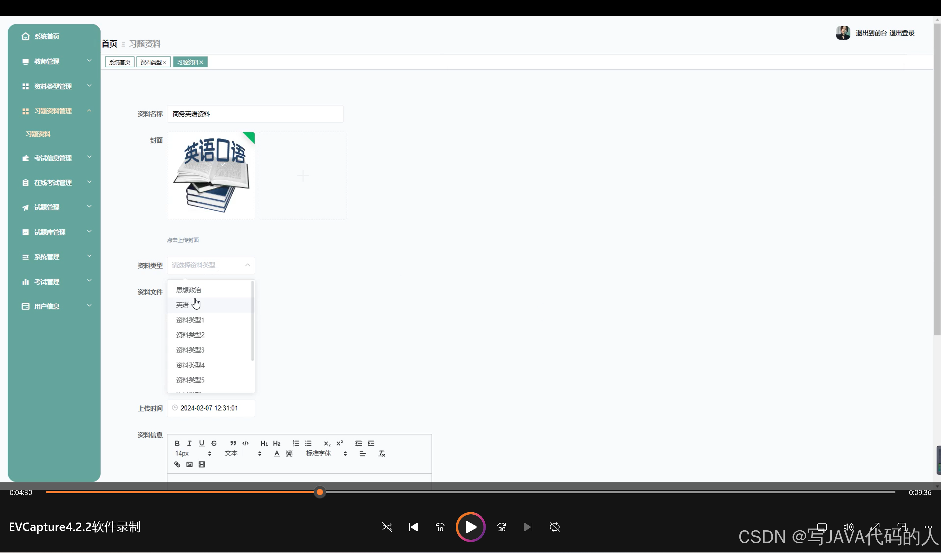The image size is (941, 553).
Task: Expand the 系统管理 sidebar menu
Action: tap(54, 257)
